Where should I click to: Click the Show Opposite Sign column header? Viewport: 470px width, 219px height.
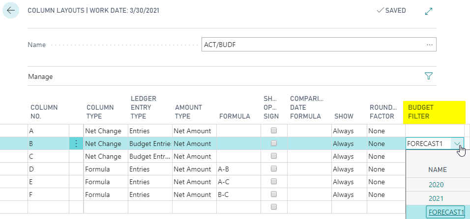(271, 107)
